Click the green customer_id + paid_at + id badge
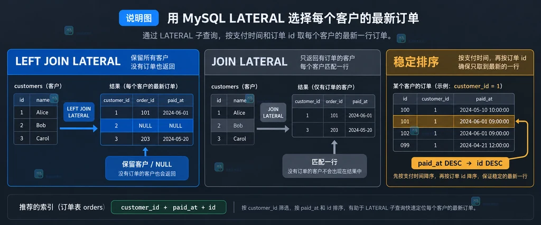The width and height of the screenshot is (541, 225). pyautogui.click(x=169, y=208)
